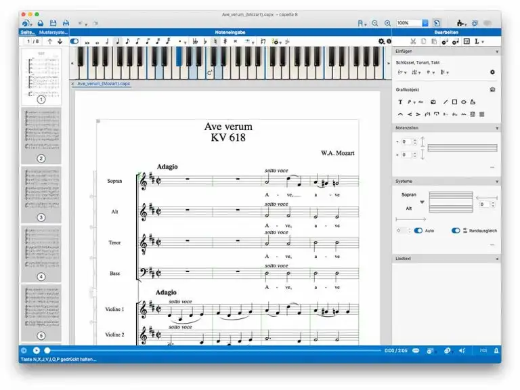
Task: Open the zoom percentage dropdown
Action: tap(425, 23)
